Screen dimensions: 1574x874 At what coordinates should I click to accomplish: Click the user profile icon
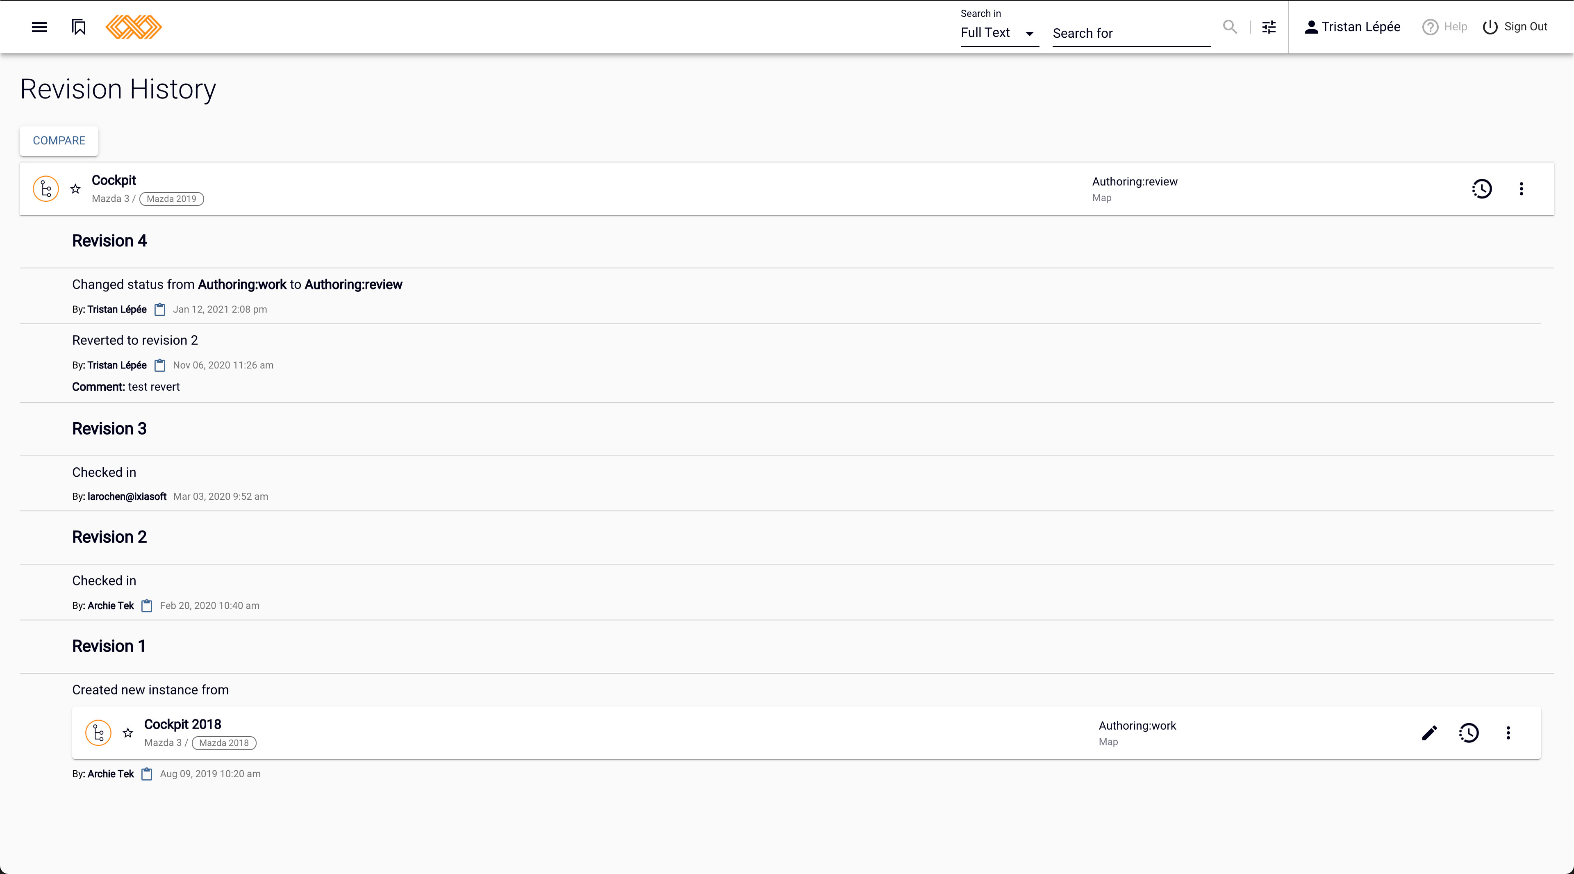[1311, 27]
